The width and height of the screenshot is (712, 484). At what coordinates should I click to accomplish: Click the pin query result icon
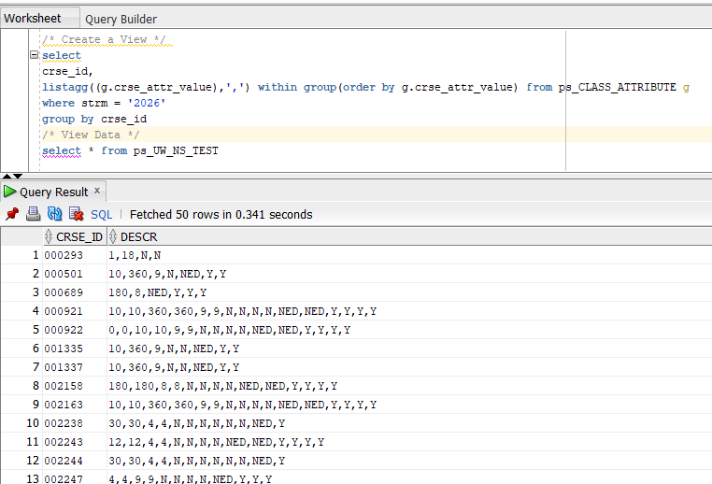coord(12,214)
